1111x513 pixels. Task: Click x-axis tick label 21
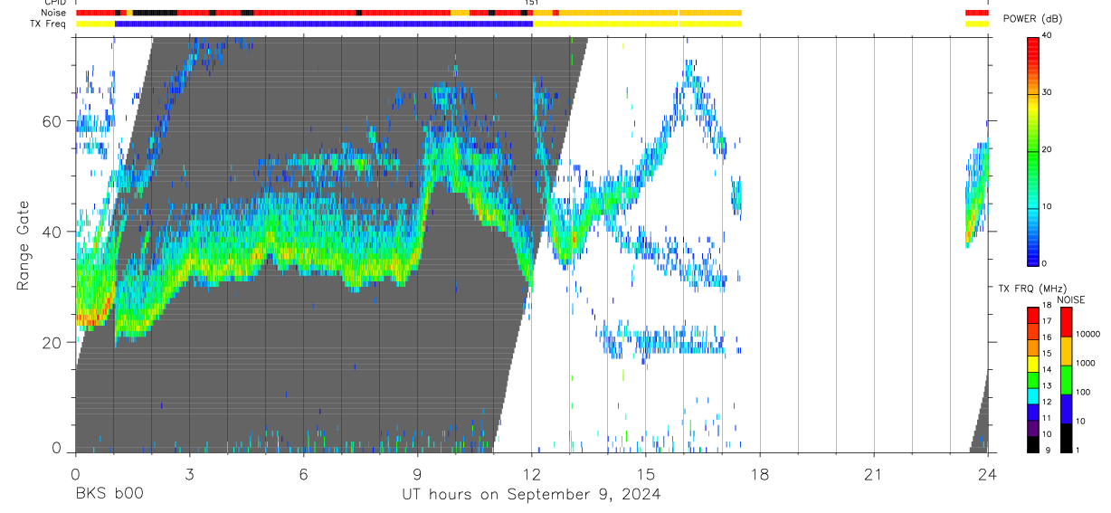coord(874,473)
